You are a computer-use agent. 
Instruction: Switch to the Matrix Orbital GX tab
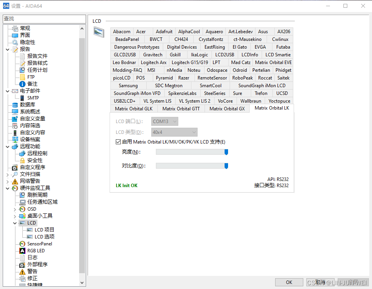(x=227, y=109)
